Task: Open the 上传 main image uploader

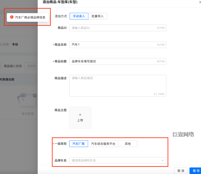Action: pyautogui.click(x=80, y=118)
